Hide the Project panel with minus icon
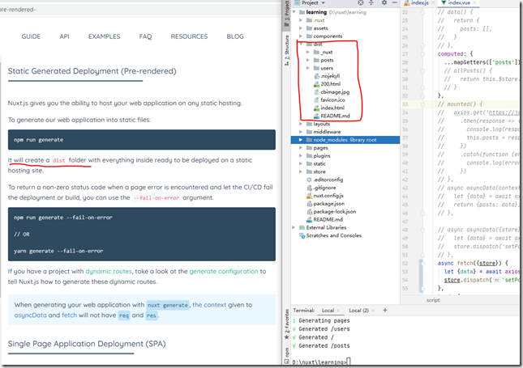 [x=395, y=2]
